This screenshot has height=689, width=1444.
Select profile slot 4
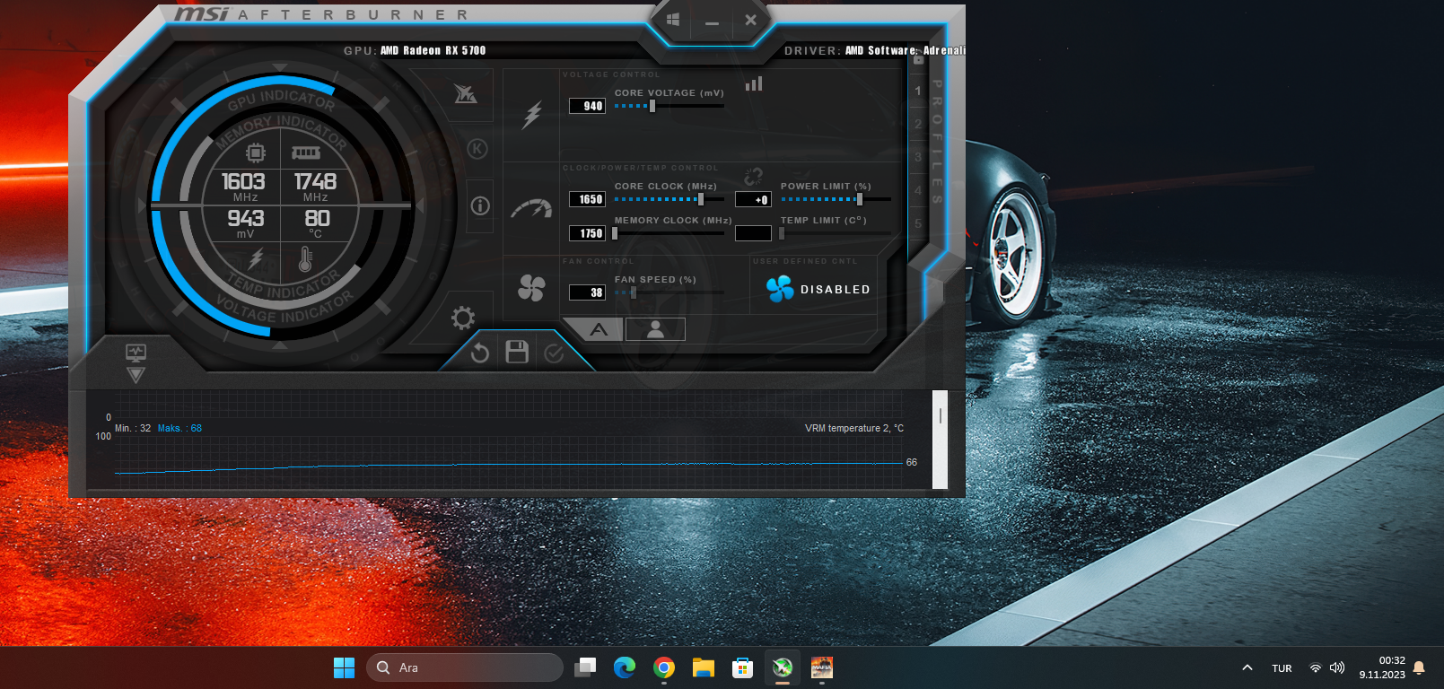point(918,190)
